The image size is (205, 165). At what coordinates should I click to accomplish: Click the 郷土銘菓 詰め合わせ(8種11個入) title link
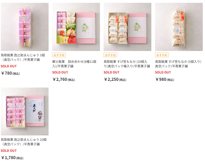click(74, 64)
